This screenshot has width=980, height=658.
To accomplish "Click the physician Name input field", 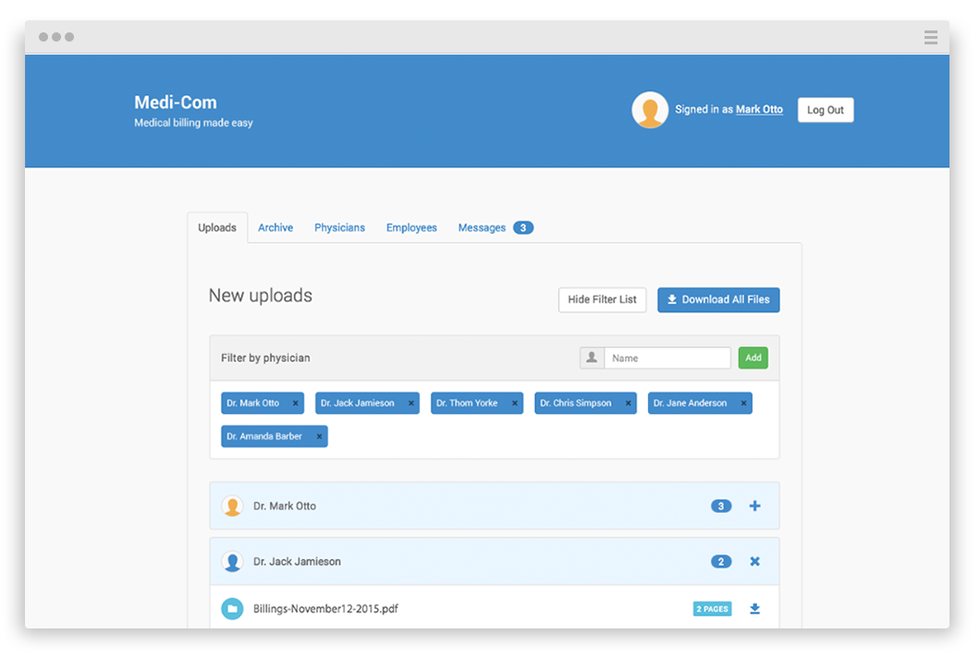I will pyautogui.click(x=667, y=358).
